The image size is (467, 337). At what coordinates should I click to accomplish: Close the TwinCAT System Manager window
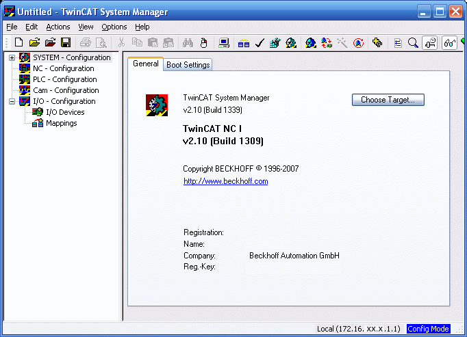[x=455, y=12]
